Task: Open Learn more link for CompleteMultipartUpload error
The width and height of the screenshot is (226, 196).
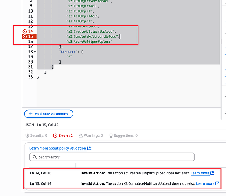Action: pyautogui.click(x=205, y=183)
